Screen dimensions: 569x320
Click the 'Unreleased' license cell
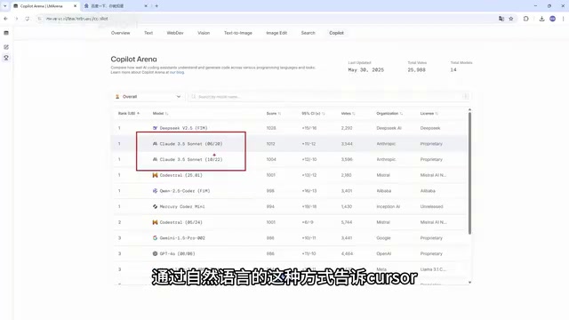431,206
